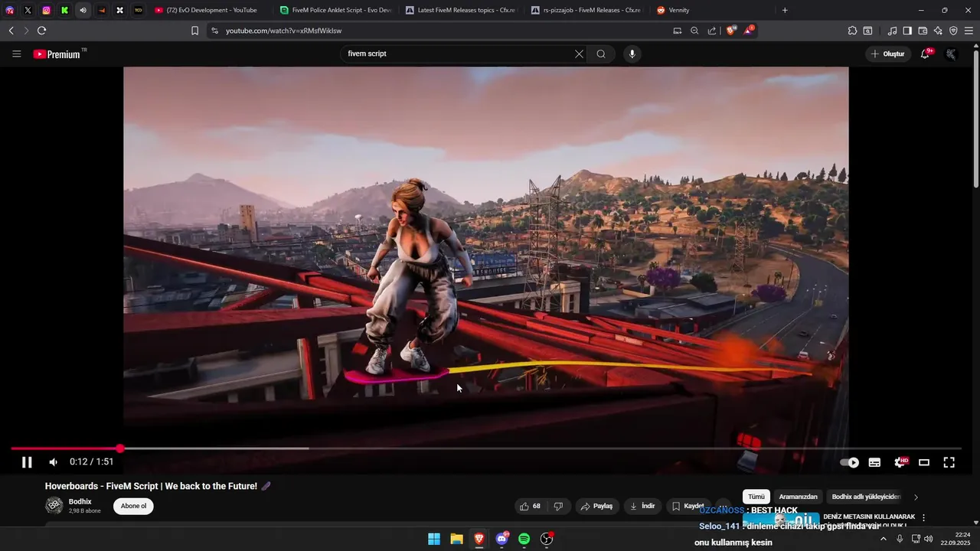
Task: Switch to rs-pizzajob FiveM Releases tab
Action: point(587,10)
